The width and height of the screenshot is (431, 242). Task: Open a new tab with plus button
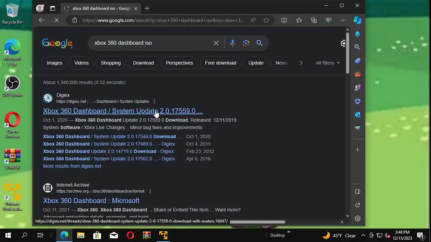pyautogui.click(x=147, y=8)
